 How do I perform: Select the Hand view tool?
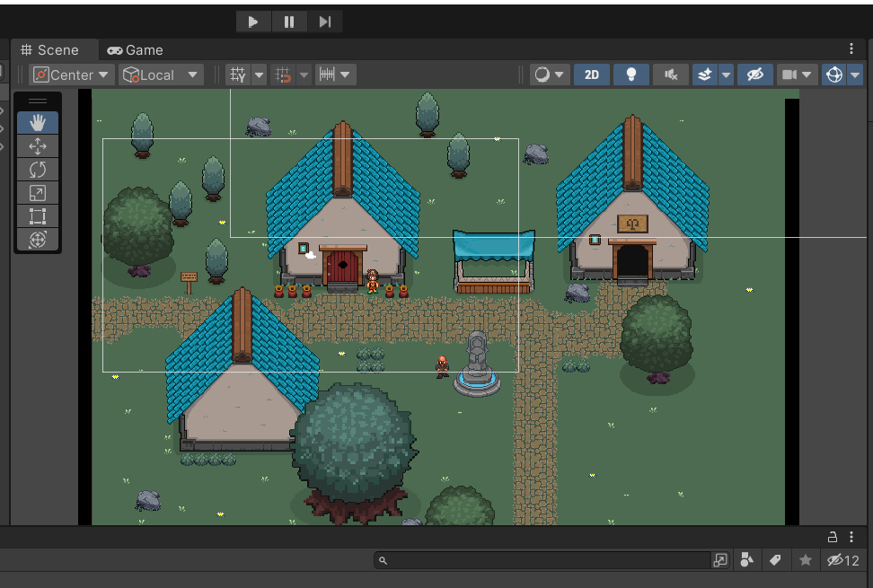[38, 123]
